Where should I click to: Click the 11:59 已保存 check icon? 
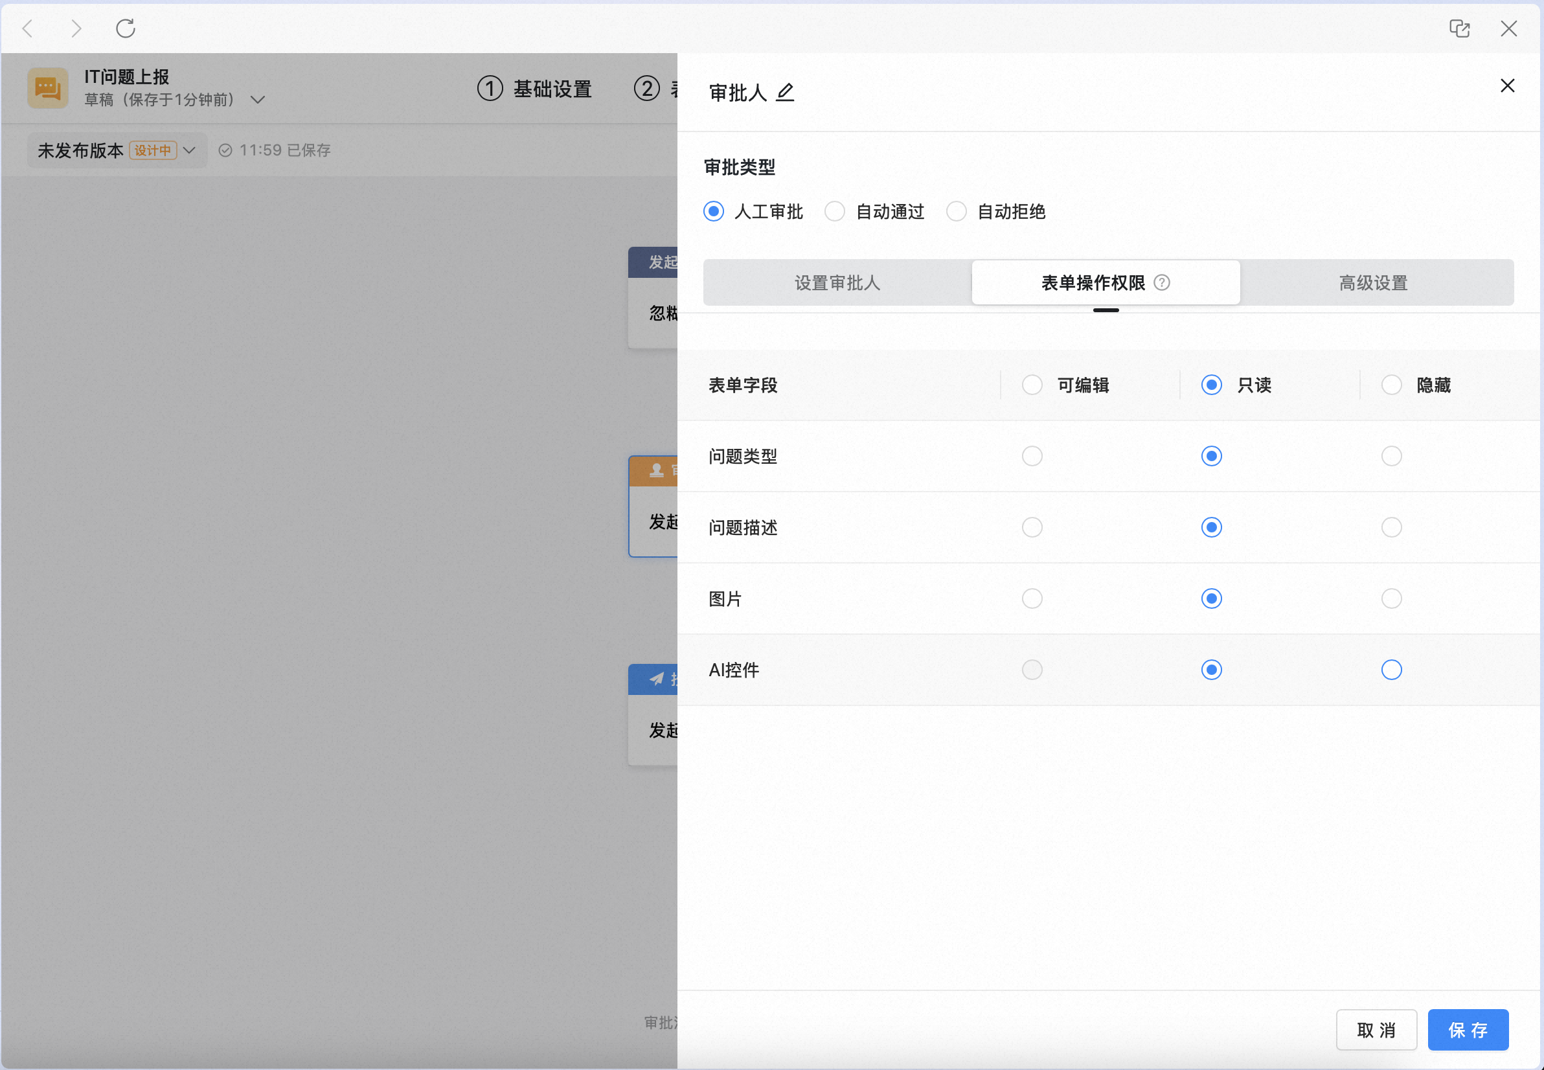(x=225, y=150)
